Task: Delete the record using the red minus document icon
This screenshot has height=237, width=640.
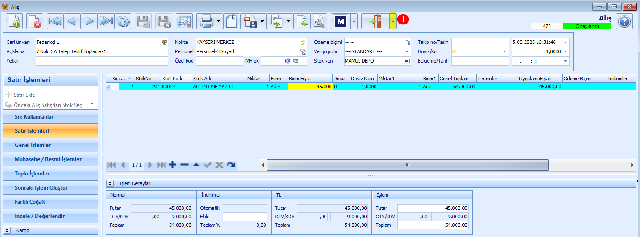Action: 35,21
